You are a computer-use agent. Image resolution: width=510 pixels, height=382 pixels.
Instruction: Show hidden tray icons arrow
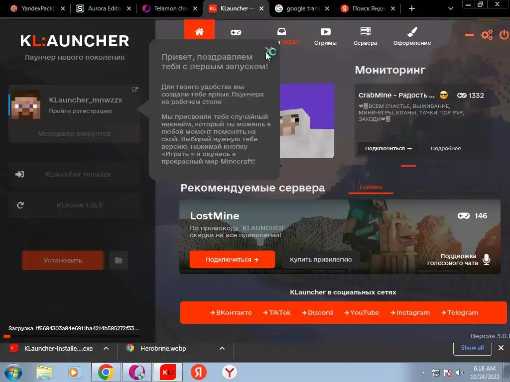[x=423, y=373]
